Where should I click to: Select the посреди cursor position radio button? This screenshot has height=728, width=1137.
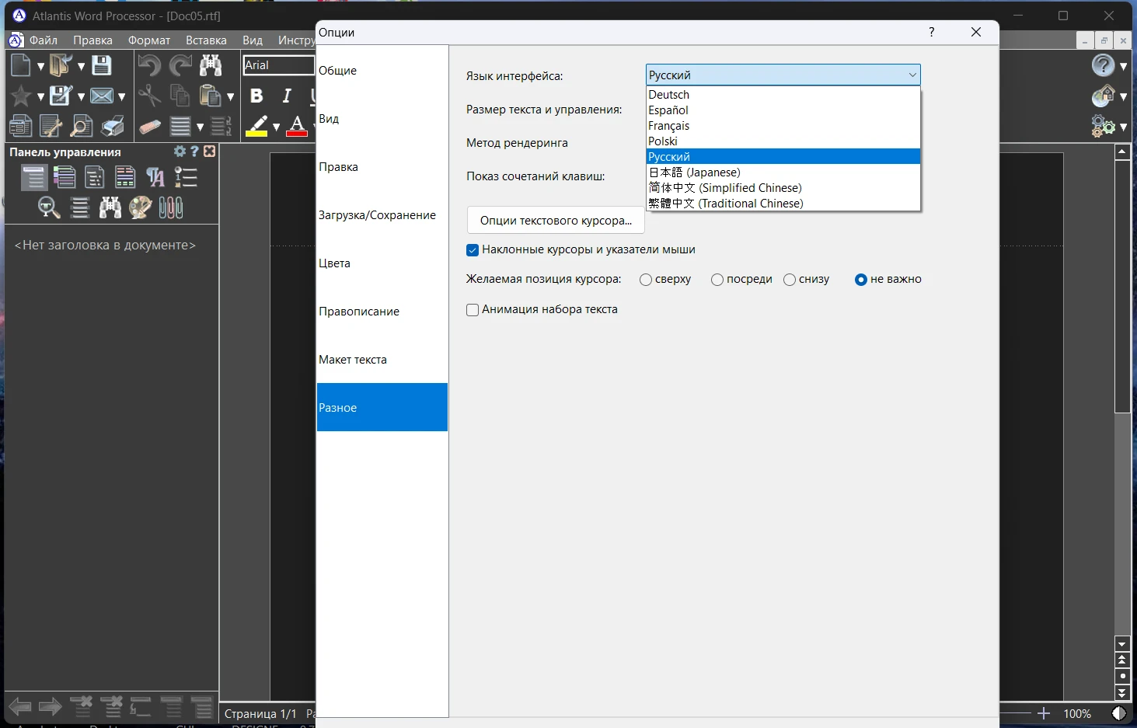pos(717,280)
